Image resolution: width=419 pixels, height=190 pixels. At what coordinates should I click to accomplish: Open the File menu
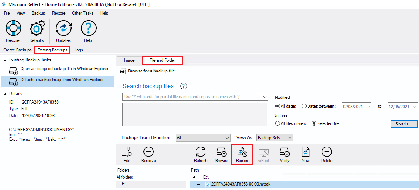coord(7,13)
